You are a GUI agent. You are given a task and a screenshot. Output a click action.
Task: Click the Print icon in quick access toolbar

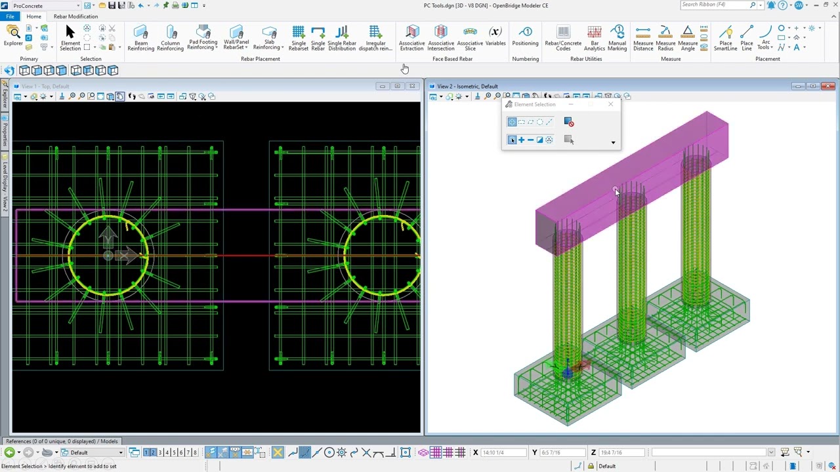pos(175,5)
